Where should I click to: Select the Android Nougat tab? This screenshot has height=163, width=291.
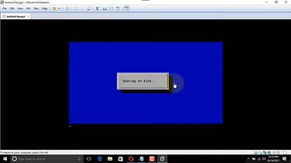(x=15, y=16)
